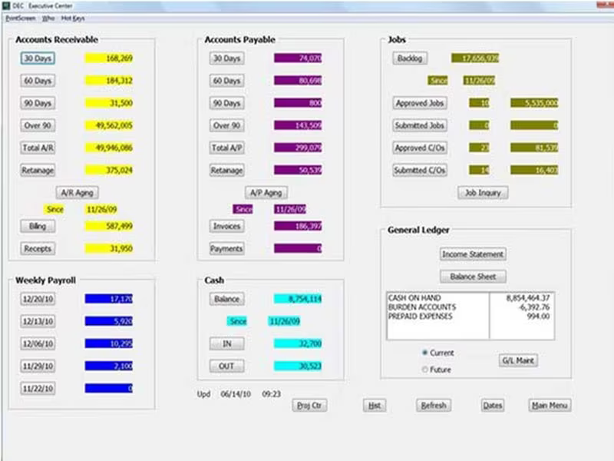Open the PrintScreen menu
614x461 pixels.
(21, 18)
